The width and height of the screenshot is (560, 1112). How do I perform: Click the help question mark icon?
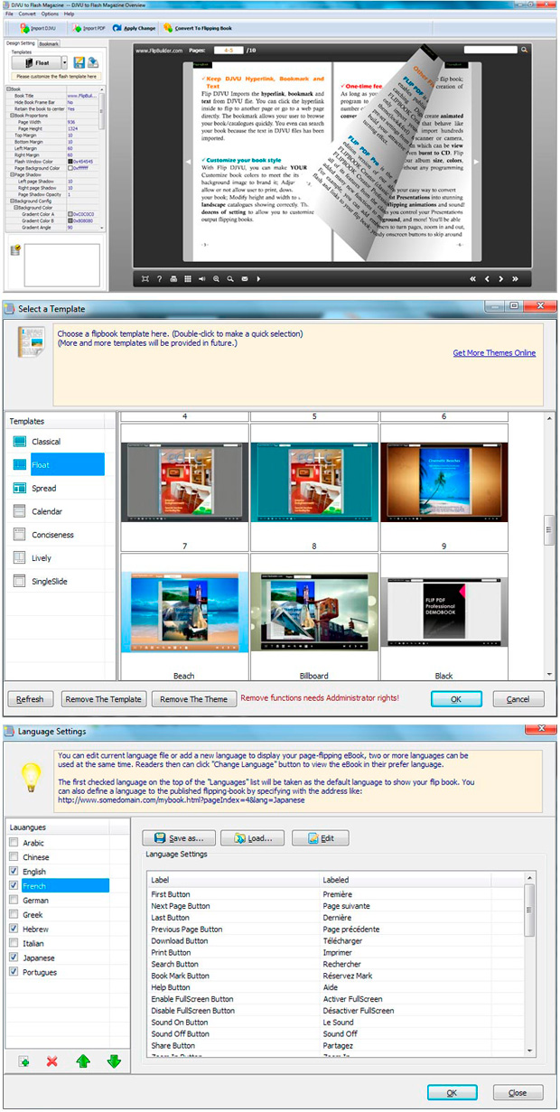point(160,279)
